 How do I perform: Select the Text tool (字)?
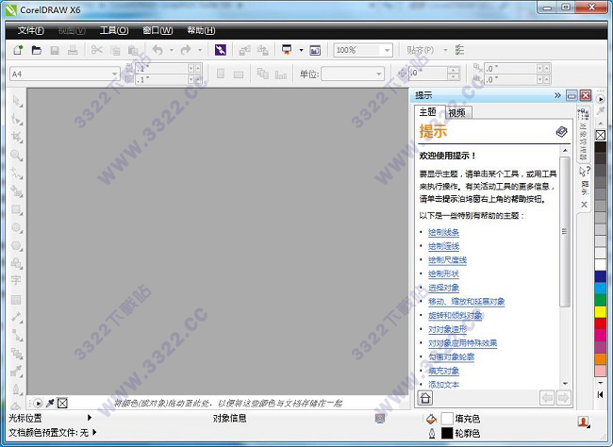click(x=16, y=280)
